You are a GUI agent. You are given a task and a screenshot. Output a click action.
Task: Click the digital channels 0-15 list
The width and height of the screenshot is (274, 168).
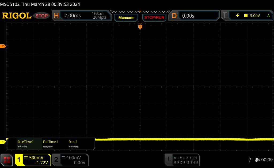[186, 160]
